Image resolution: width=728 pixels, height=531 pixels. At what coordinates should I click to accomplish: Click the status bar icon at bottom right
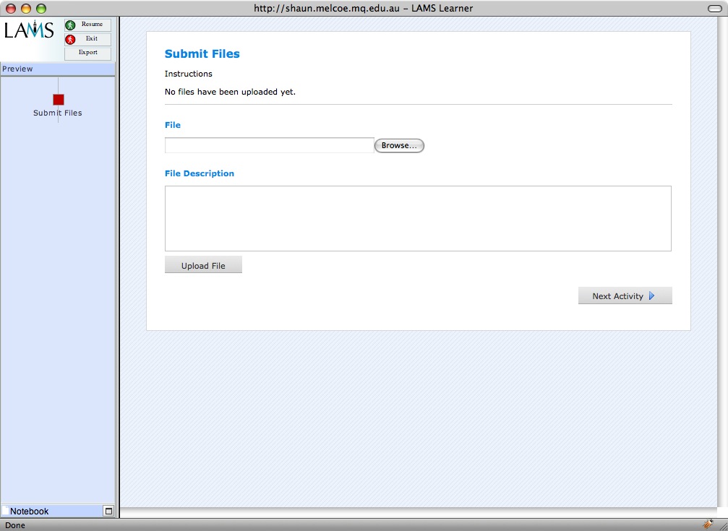tap(707, 524)
